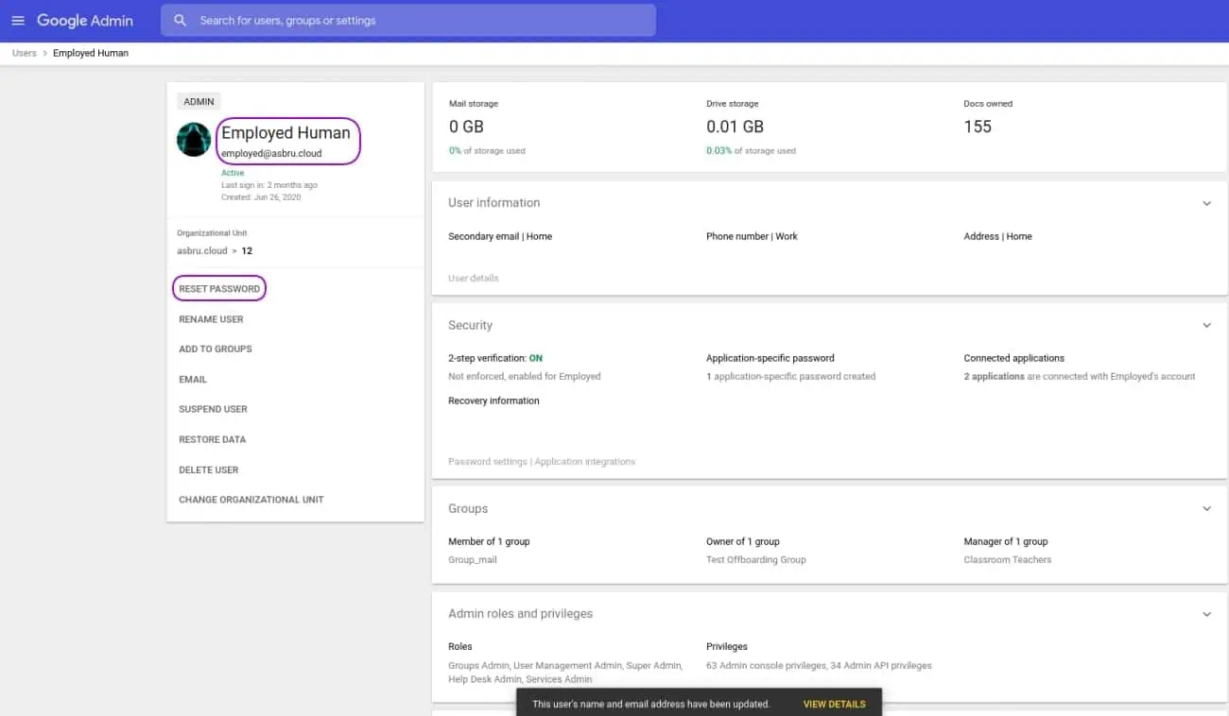The height and width of the screenshot is (716, 1229).
Task: Click the Drive storage 0.01 GB value
Action: 735,127
